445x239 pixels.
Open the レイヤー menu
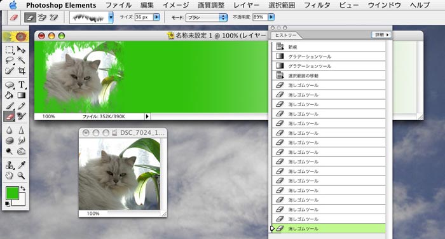[247, 5]
